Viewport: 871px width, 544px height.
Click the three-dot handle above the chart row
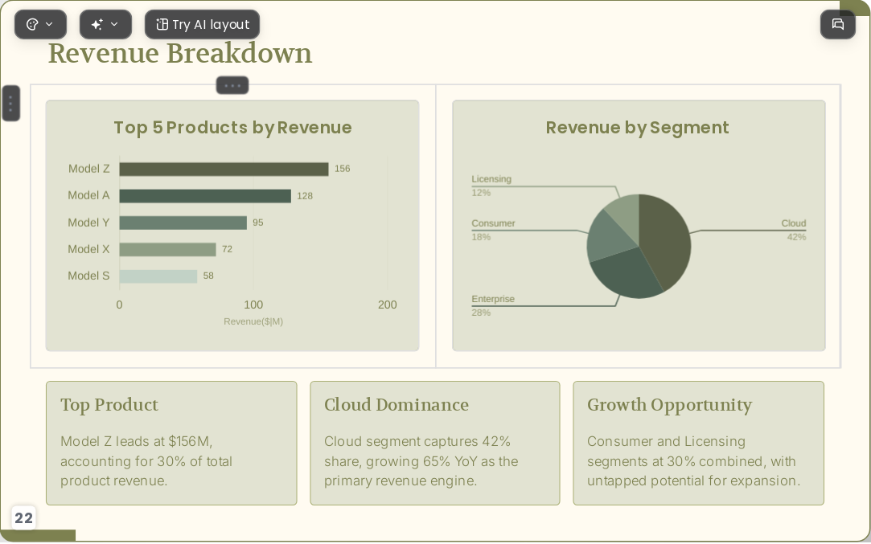[232, 85]
